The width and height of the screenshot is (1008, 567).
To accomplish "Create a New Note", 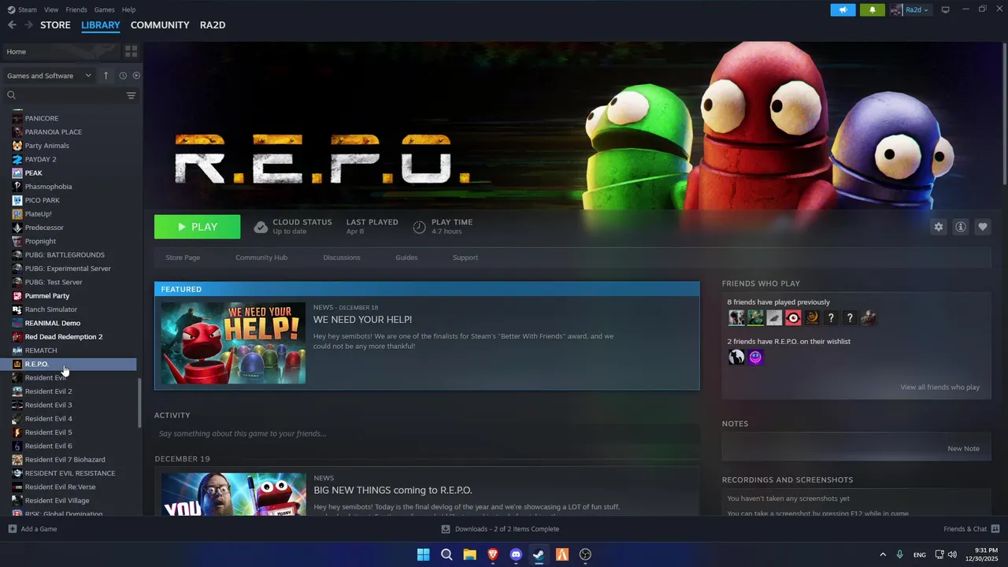I will (x=963, y=449).
